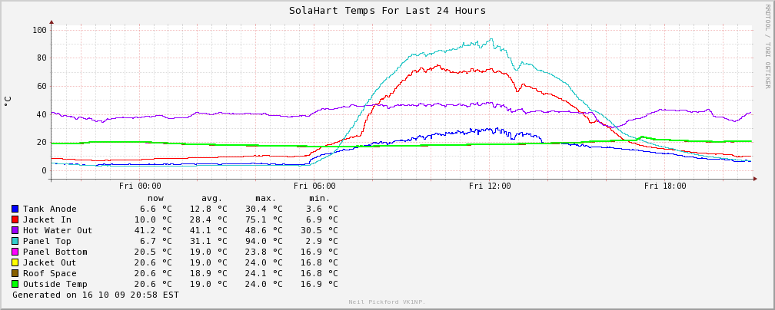Image resolution: width=775 pixels, height=310 pixels.
Task: Click the Fri 18:00 time axis label
Action: 665,186
